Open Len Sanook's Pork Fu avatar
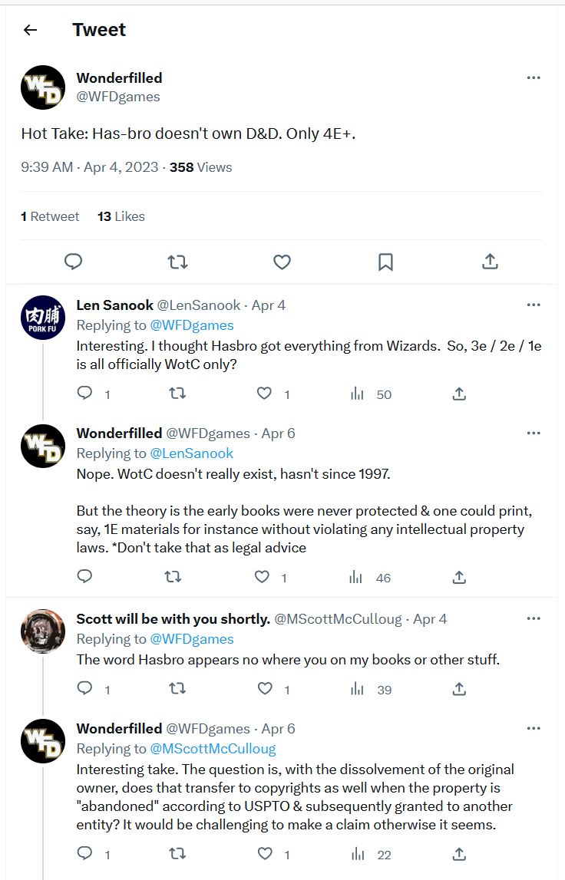Image resolution: width=565 pixels, height=880 pixels. 43,317
